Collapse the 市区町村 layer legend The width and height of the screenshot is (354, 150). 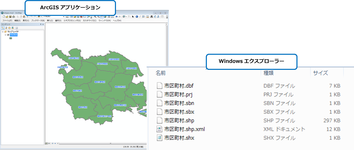point(5,35)
